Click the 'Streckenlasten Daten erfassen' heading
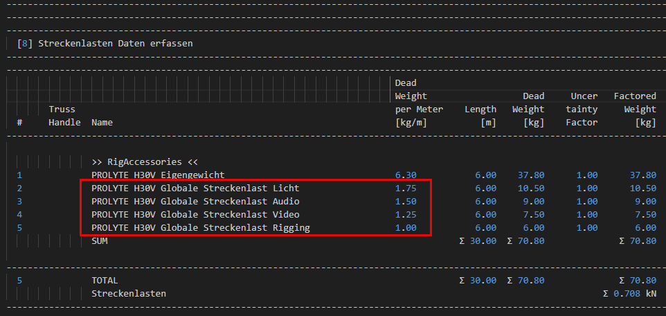 coord(116,43)
